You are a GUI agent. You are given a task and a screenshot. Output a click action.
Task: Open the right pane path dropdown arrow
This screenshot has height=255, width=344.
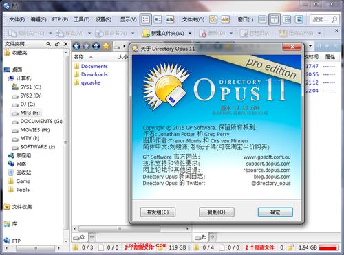click(310, 46)
